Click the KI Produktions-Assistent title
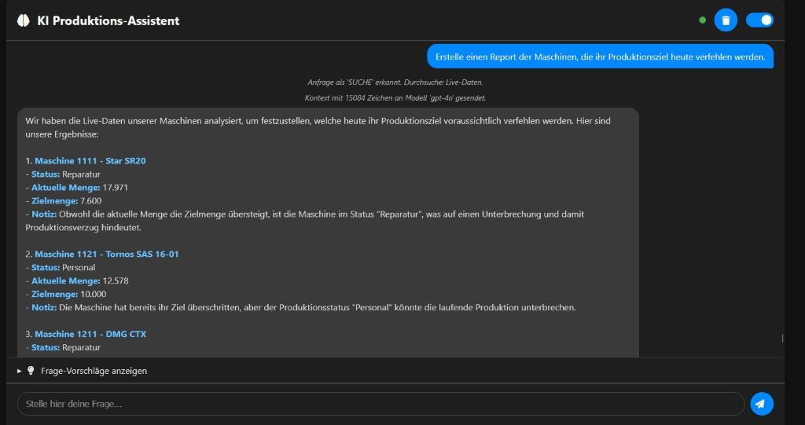Screen dimensions: 805x425 click(108, 20)
